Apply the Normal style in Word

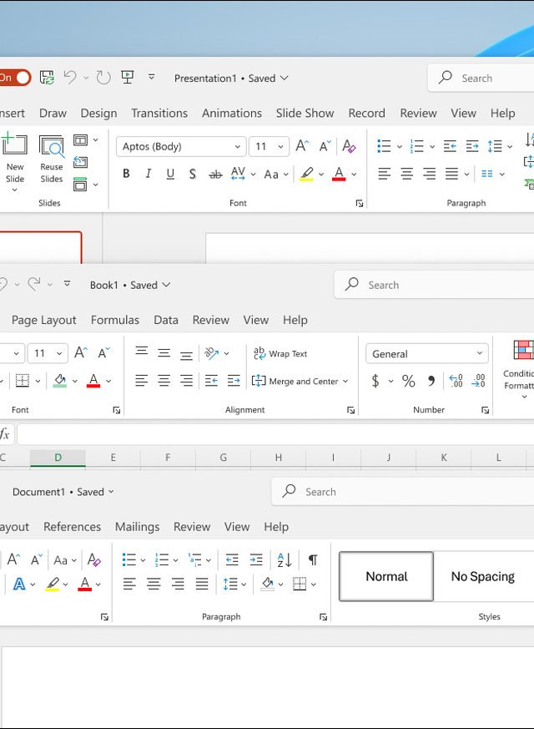point(386,576)
